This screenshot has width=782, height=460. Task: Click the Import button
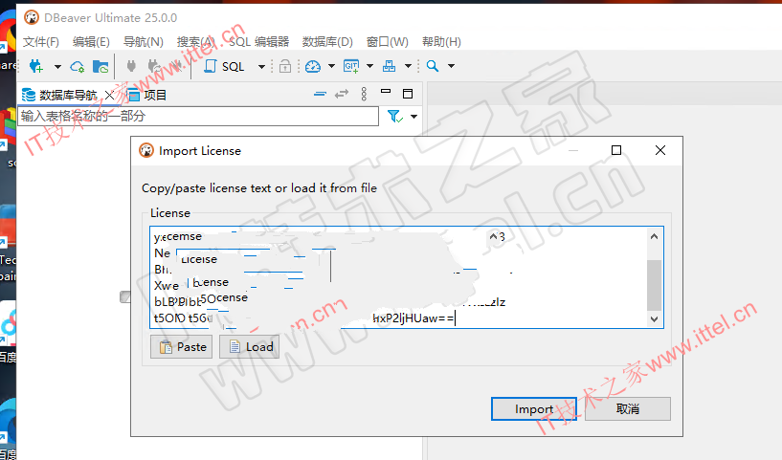click(x=534, y=408)
